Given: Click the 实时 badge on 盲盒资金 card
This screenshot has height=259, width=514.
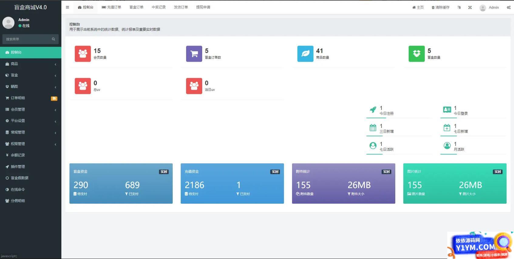Looking at the screenshot, I should click(164, 172).
